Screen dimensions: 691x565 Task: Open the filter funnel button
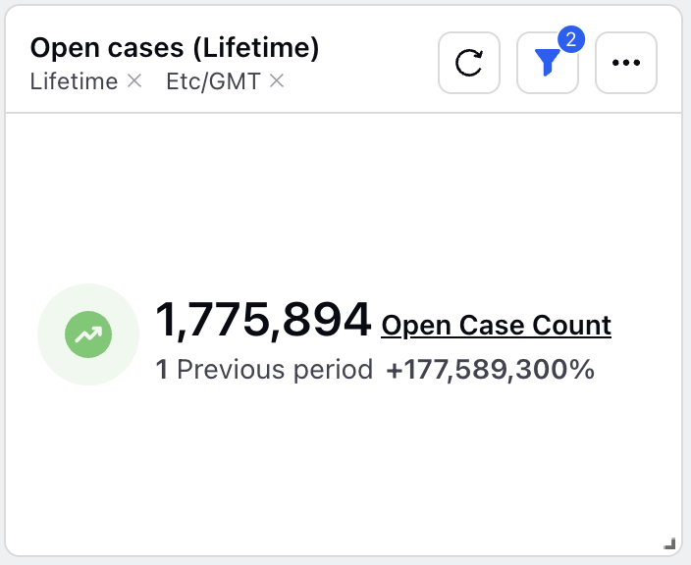[x=548, y=63]
